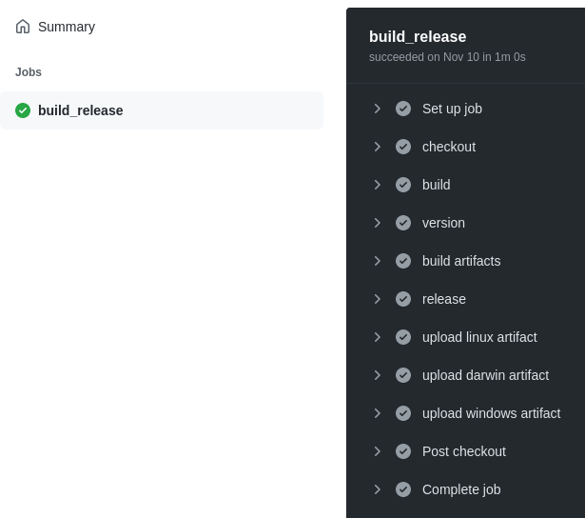Viewport: 585px width, 518px height.
Task: Click the check icon for Complete job
Action: click(403, 489)
